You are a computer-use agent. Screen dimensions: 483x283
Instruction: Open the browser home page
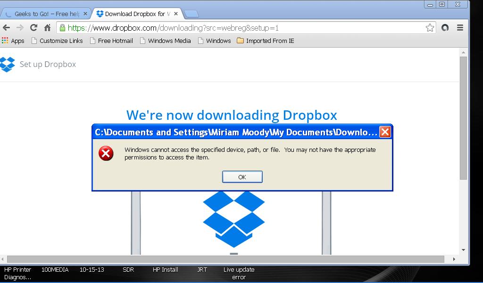tap(47, 28)
